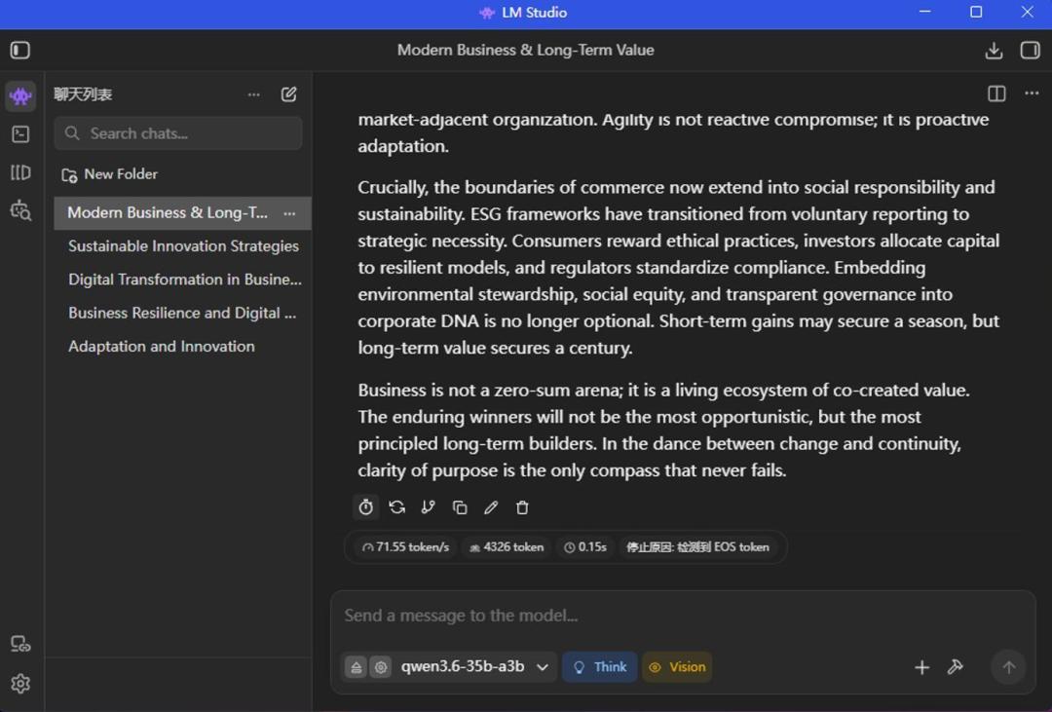
Task: Open the link icon above the settings gear
Action: pyautogui.click(x=20, y=644)
